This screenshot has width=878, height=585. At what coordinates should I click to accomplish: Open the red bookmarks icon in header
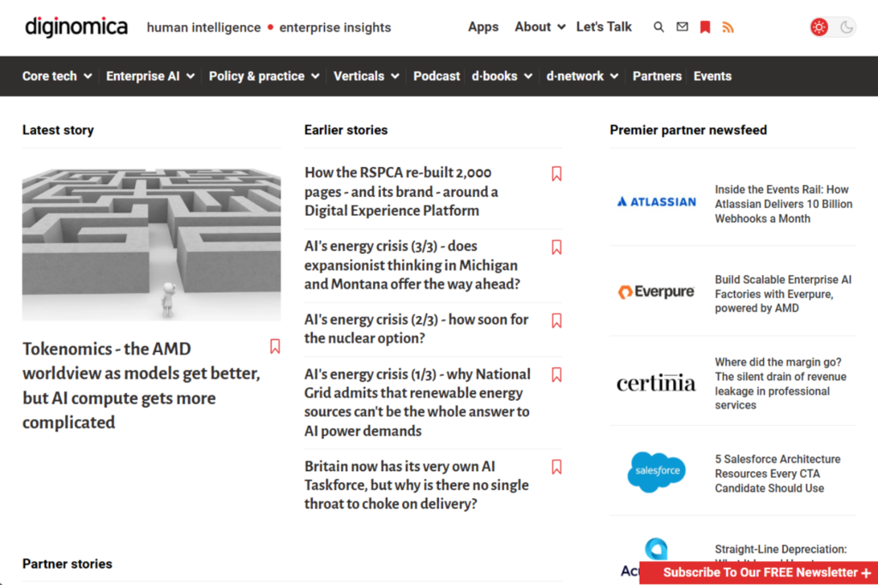[x=705, y=27]
